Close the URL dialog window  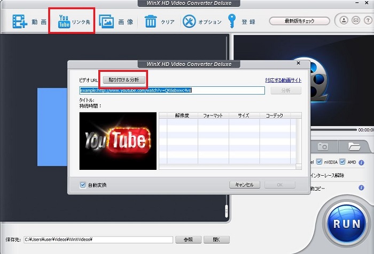pyautogui.click(x=298, y=63)
